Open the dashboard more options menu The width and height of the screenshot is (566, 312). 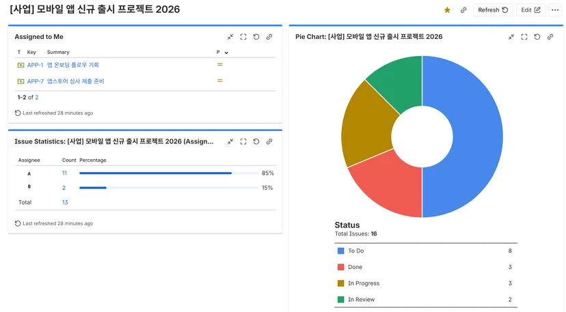[x=555, y=10]
